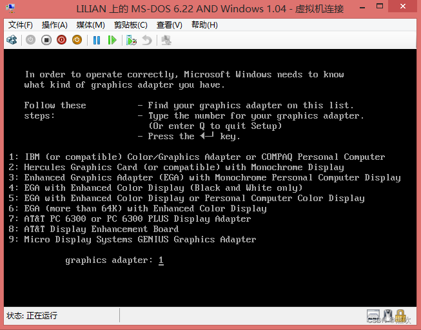421x330 pixels.
Task: Click 'EGA (more than 64K)' line
Action: coord(137,208)
